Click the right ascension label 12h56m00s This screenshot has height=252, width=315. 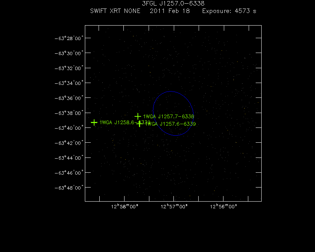[223, 206]
